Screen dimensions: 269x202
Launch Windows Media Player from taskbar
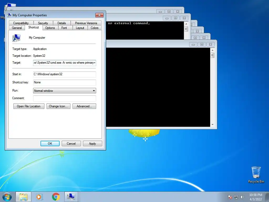39,197
